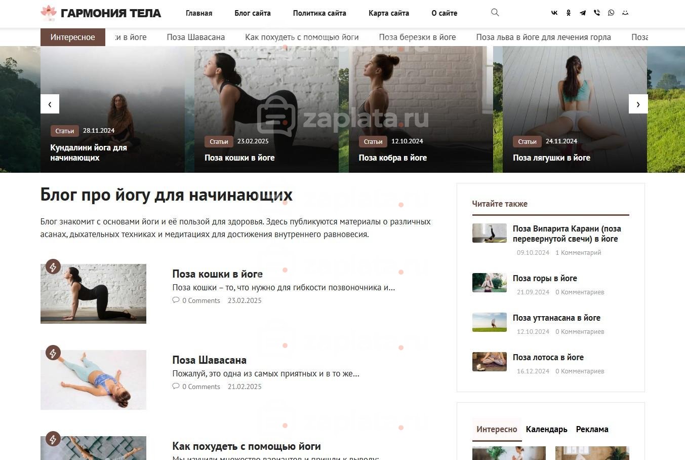Open carousel slide title Поза кошки в йоге
The height and width of the screenshot is (460, 685).
pos(239,158)
